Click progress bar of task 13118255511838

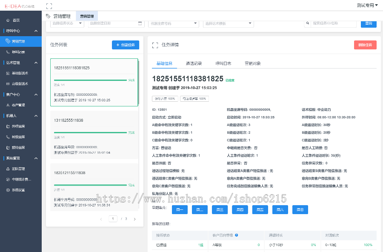pos(90,132)
